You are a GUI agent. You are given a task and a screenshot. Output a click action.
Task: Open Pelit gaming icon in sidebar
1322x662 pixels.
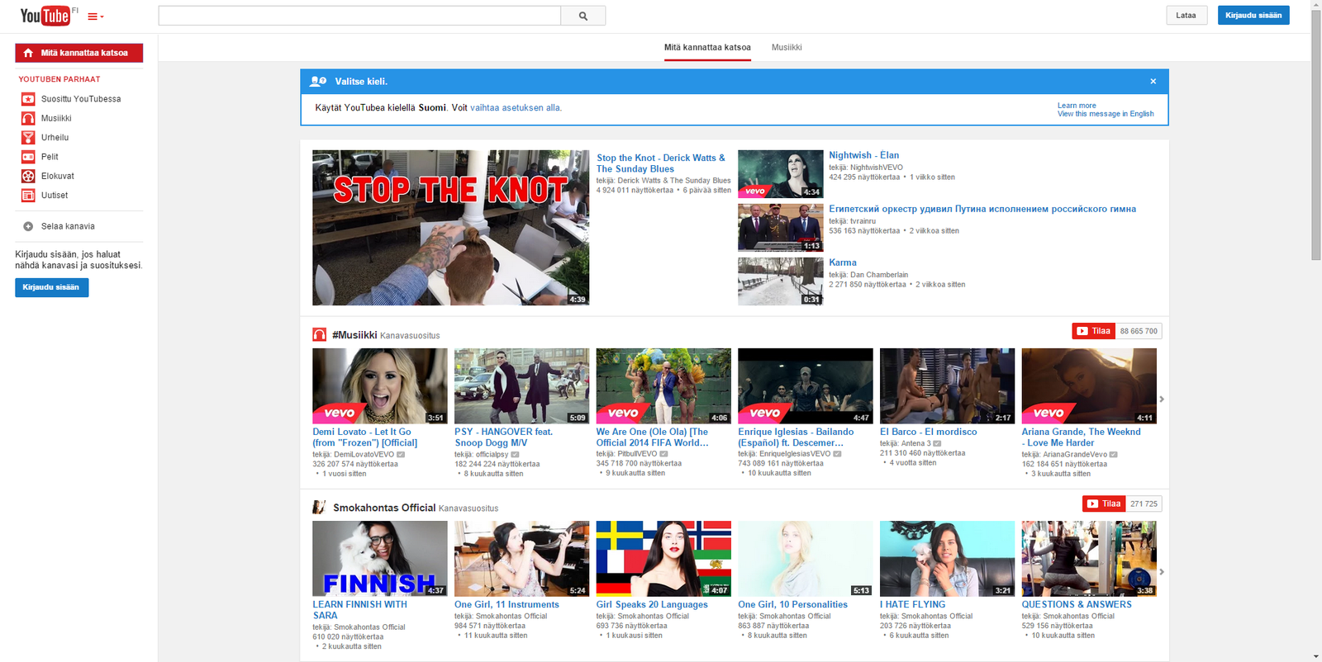click(x=28, y=157)
